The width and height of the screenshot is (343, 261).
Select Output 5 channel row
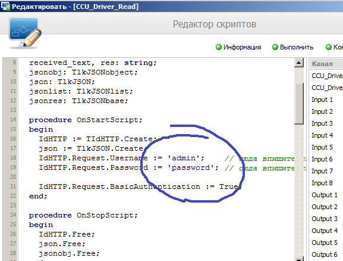[x=326, y=243]
